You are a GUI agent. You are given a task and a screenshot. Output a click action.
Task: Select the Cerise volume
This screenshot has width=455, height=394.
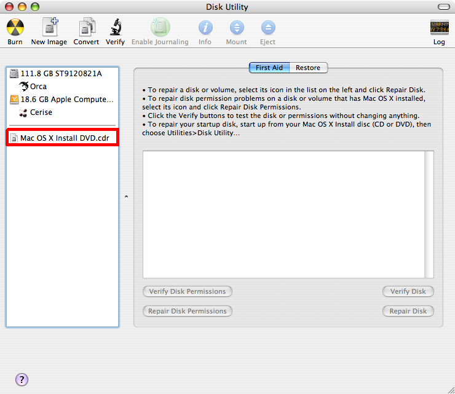point(62,112)
